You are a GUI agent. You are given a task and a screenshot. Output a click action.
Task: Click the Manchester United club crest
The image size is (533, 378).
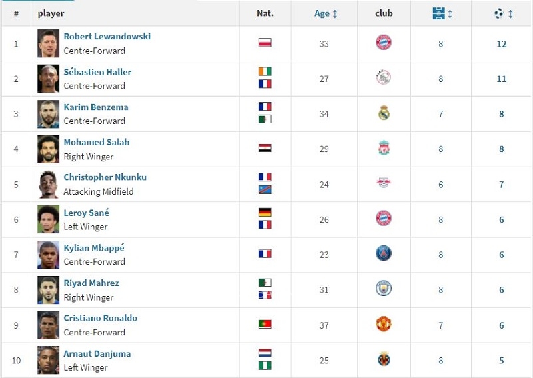384,325
